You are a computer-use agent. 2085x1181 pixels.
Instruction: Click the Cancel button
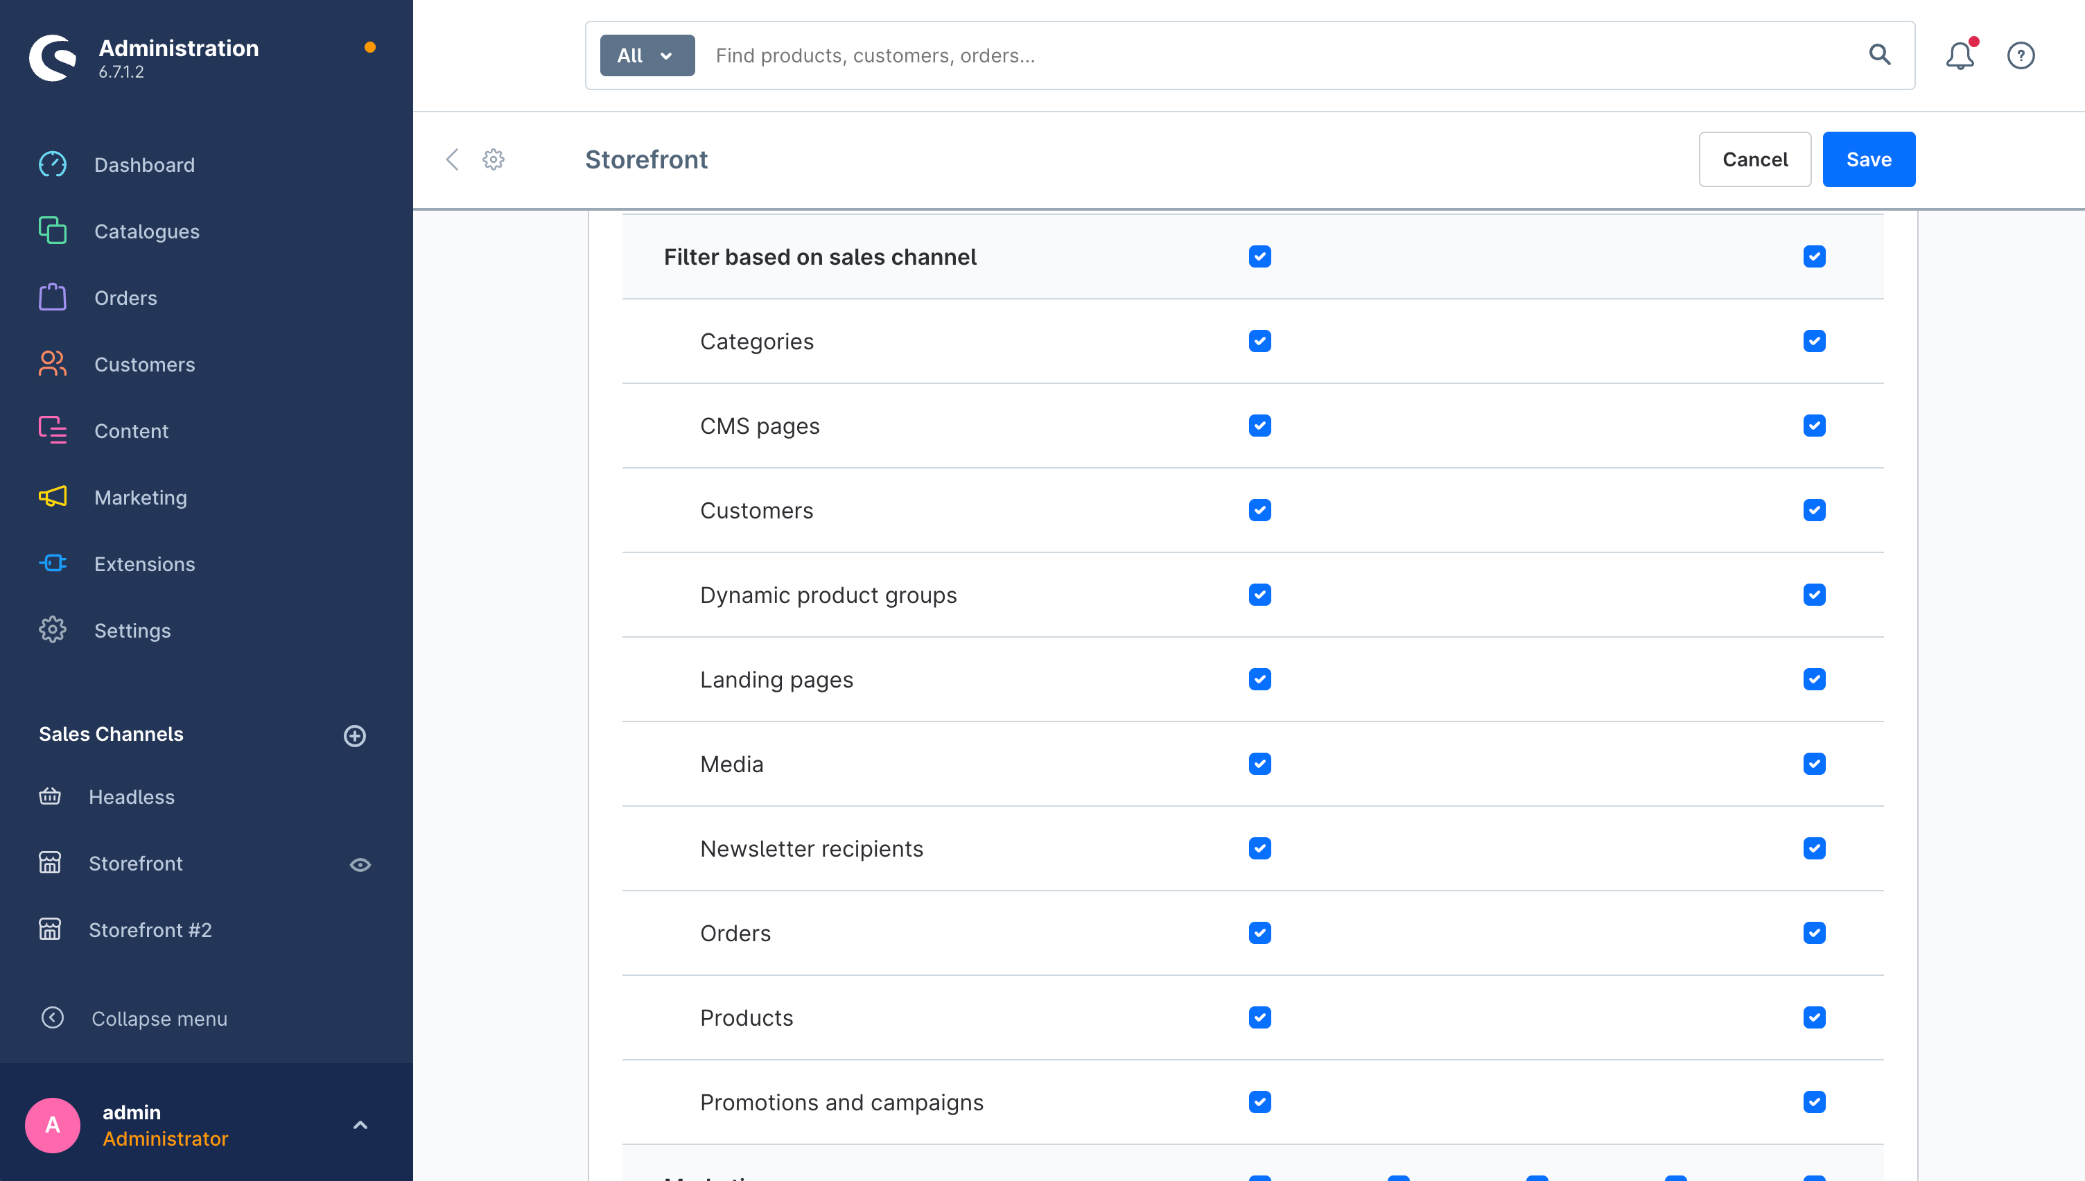pos(1755,159)
